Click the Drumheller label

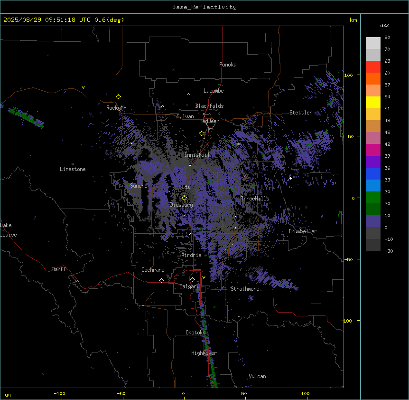click(x=303, y=231)
